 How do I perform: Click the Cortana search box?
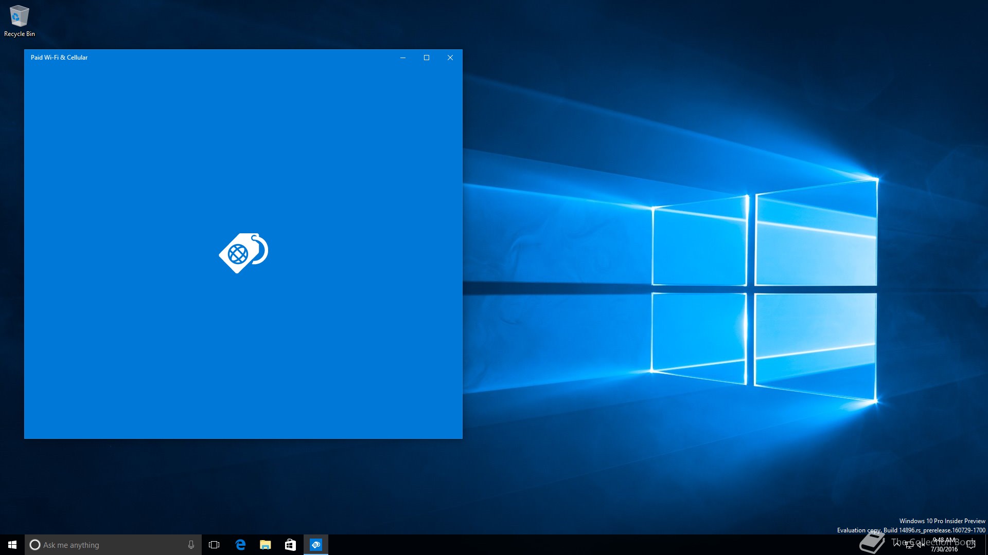tap(113, 545)
